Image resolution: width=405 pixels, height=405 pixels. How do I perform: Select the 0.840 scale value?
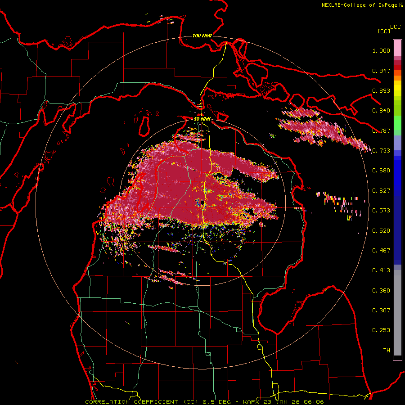tap(381, 111)
